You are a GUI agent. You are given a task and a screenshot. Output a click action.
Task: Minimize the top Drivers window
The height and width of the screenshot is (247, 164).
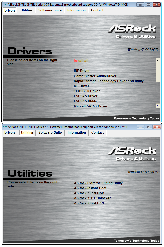point(140,4)
